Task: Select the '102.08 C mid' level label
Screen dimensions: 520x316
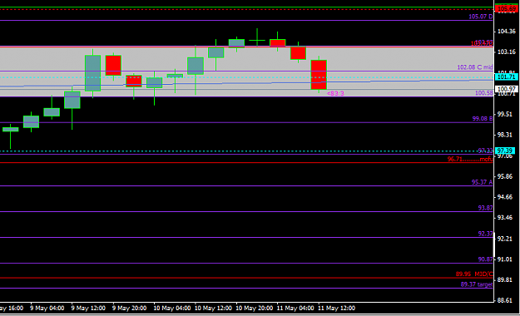Action: [x=475, y=67]
